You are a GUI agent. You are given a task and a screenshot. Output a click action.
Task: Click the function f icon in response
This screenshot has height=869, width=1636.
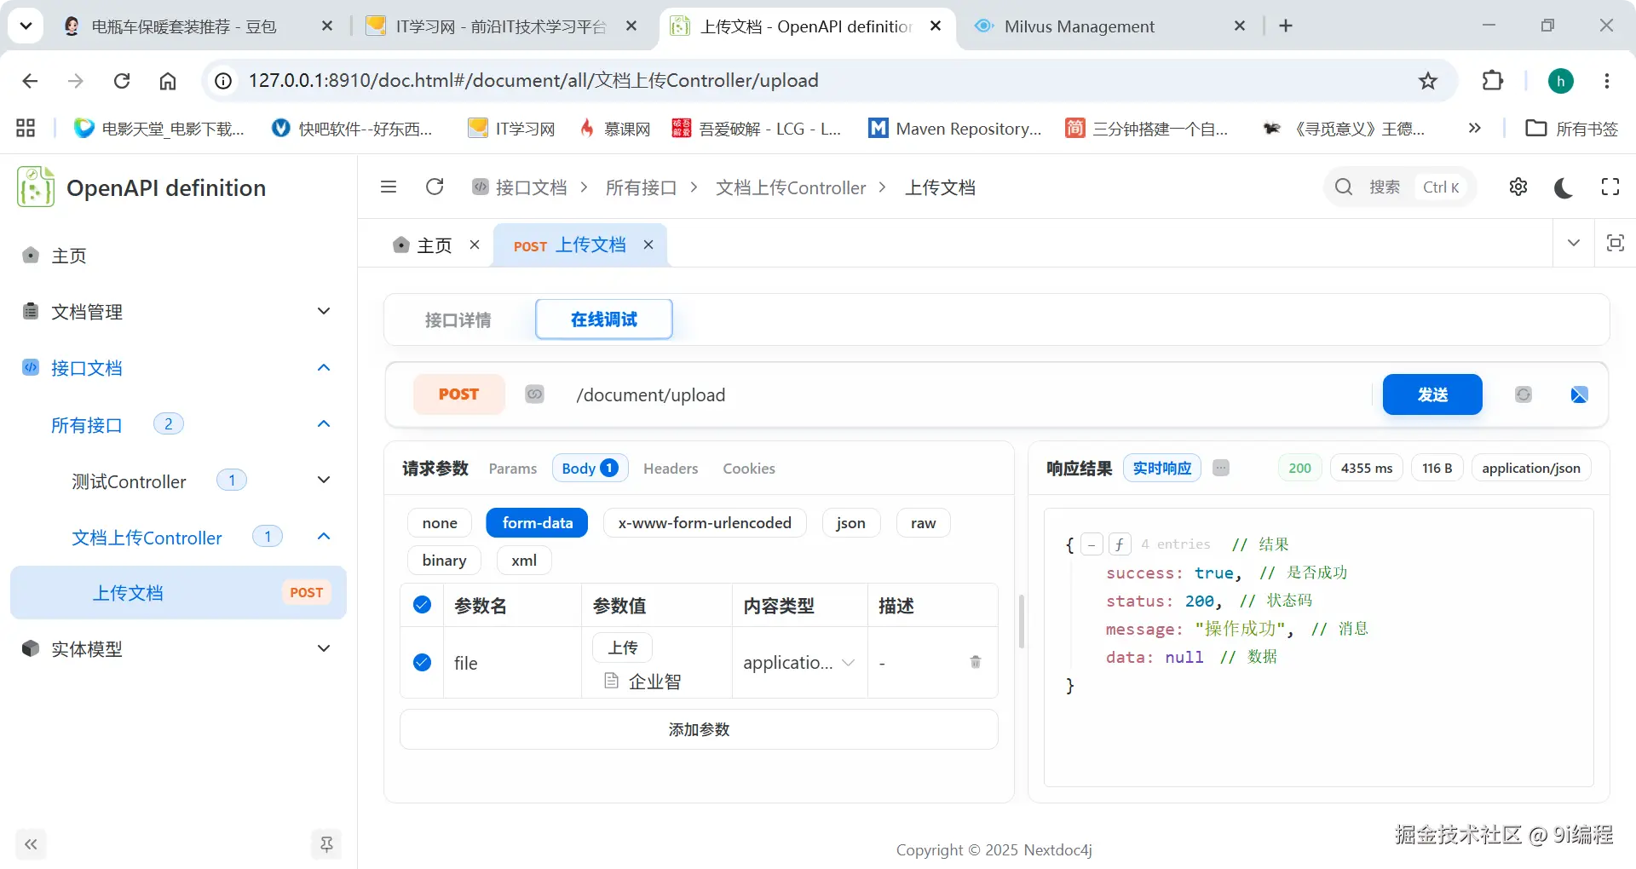pos(1120,544)
